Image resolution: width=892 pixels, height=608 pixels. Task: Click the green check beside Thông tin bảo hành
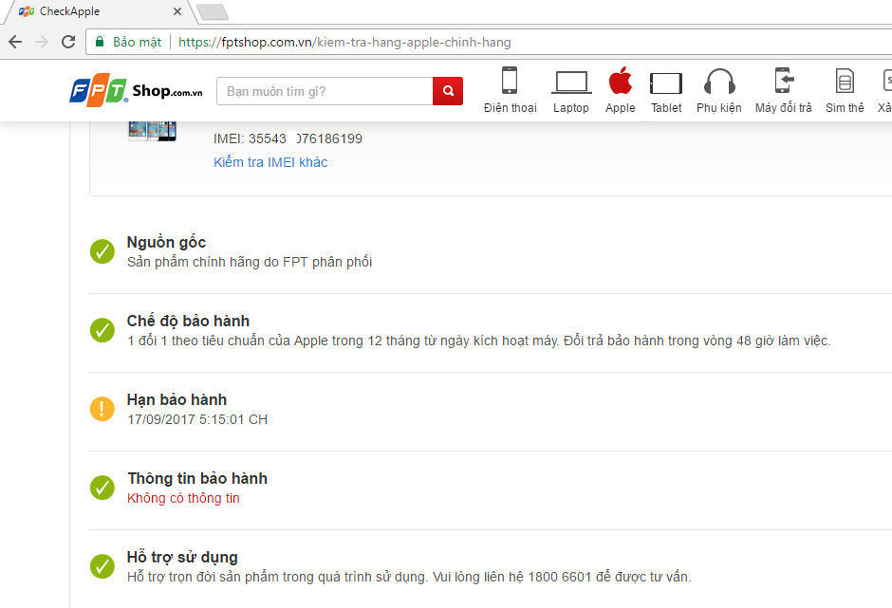pos(102,488)
